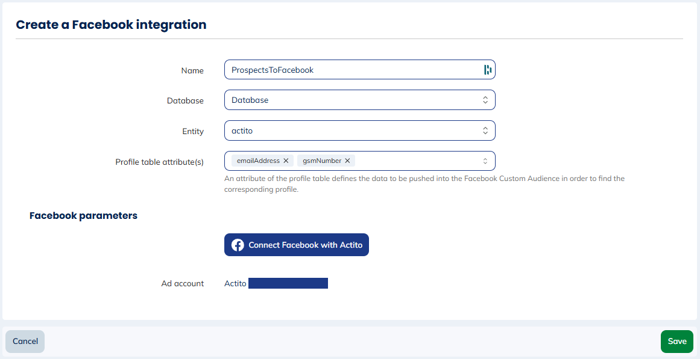Cancel the integration creation

coord(25,342)
